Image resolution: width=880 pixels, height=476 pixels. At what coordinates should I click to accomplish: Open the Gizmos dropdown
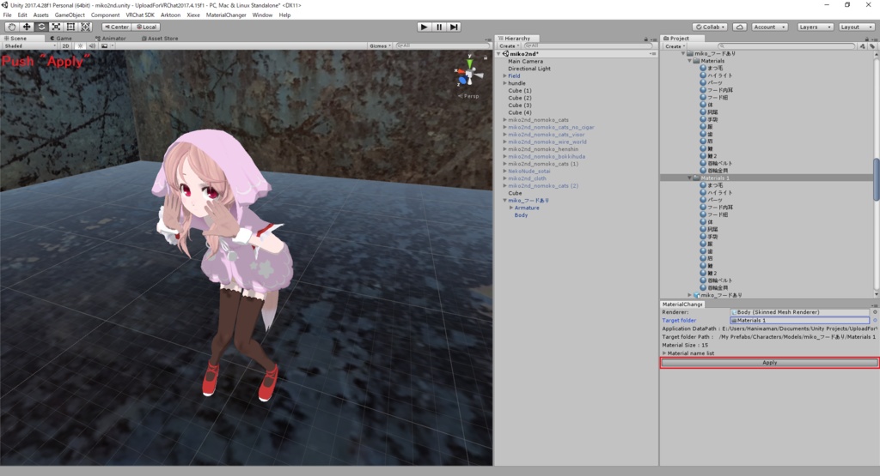click(x=381, y=46)
